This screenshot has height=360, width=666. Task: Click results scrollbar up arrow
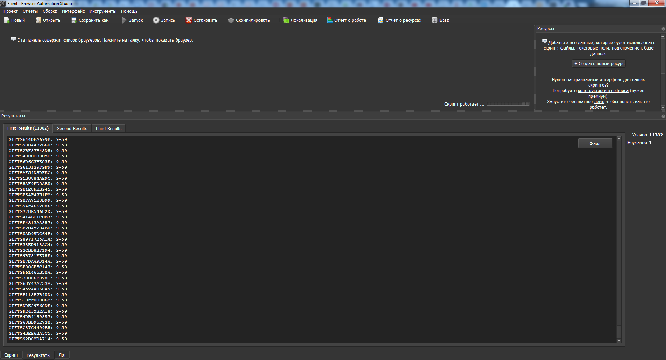coord(619,139)
